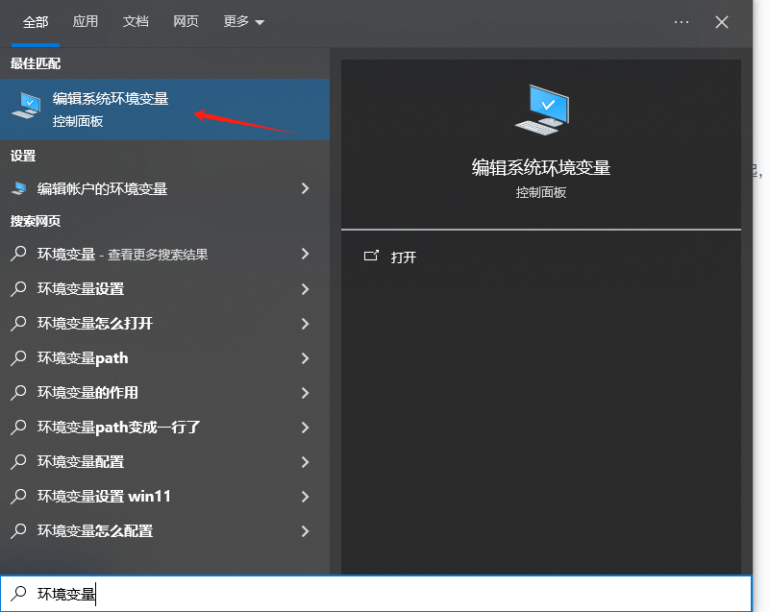Expand chevron next to 环境变量怎么打开
Image resolution: width=769 pixels, height=612 pixels.
[306, 324]
